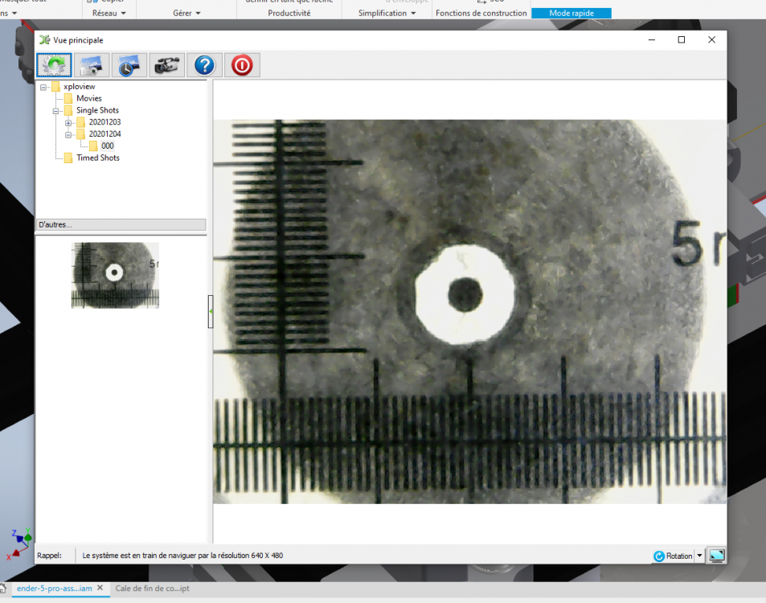The width and height of the screenshot is (766, 603).
Task: Start recording with the camcorder icon
Action: (166, 65)
